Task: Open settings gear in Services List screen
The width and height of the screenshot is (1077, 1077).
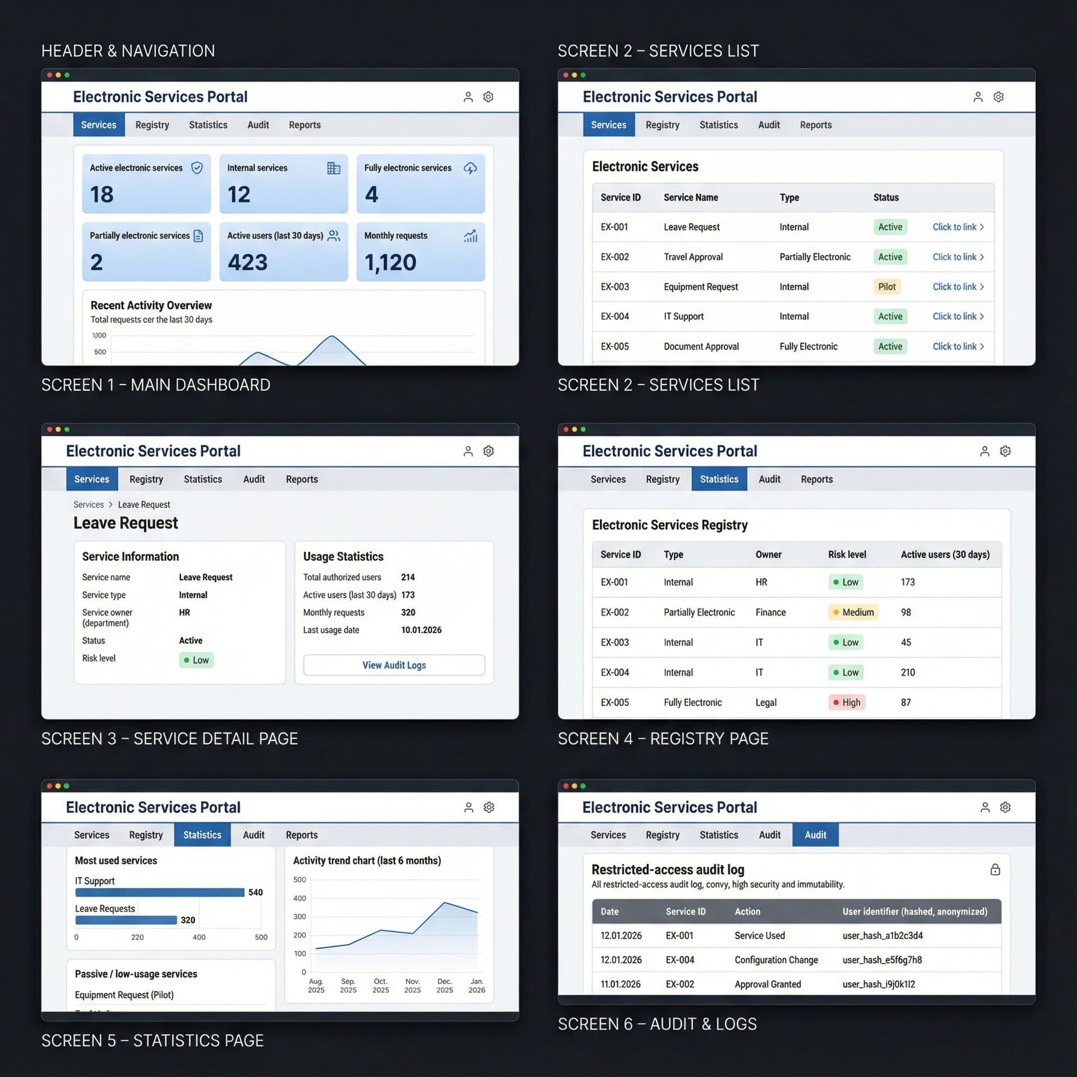Action: pyautogui.click(x=998, y=97)
